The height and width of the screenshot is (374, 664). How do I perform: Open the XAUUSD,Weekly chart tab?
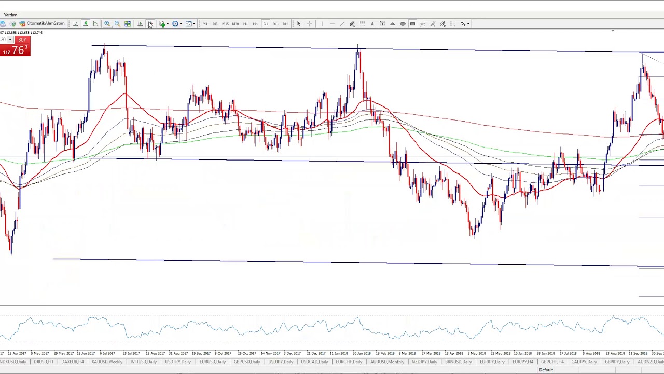click(107, 362)
